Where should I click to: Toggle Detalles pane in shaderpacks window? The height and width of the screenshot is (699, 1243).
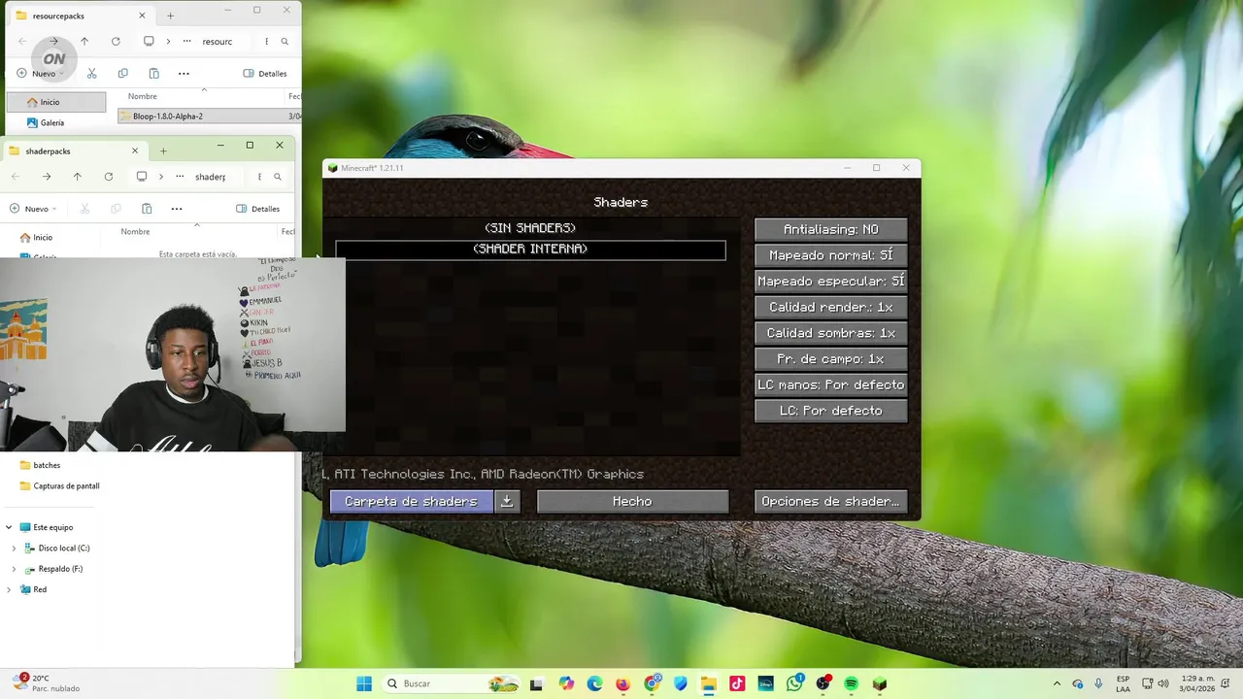pyautogui.click(x=258, y=209)
